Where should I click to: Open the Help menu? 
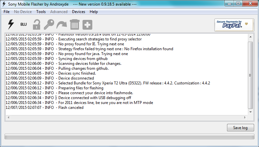pyautogui.click(x=94, y=12)
